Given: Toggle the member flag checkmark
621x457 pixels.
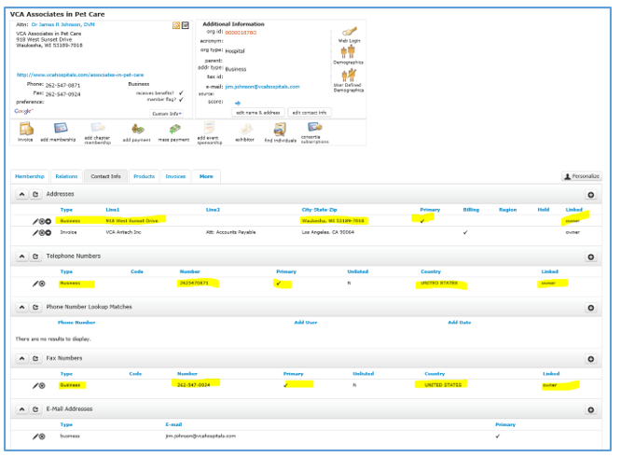Looking at the screenshot, I should pos(179,99).
